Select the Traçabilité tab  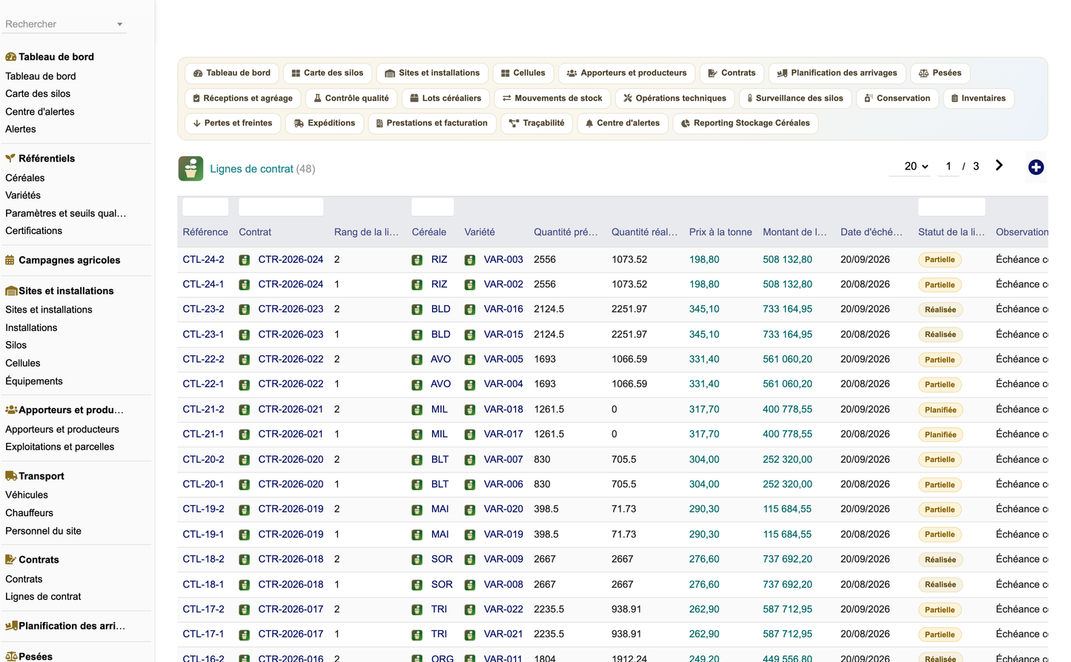tap(537, 124)
